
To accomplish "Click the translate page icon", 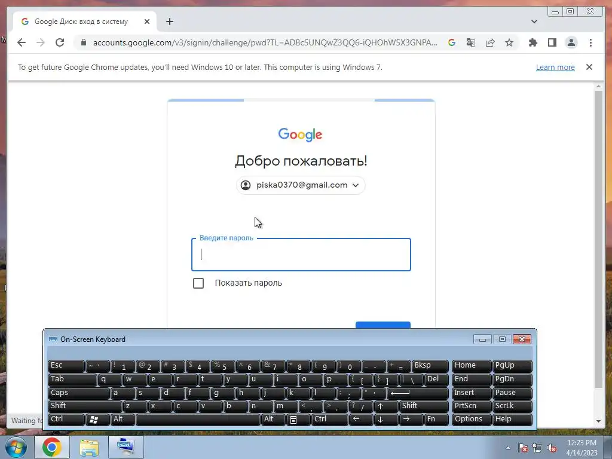I will click(471, 42).
